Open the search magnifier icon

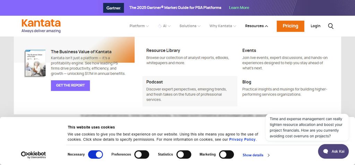330,26
